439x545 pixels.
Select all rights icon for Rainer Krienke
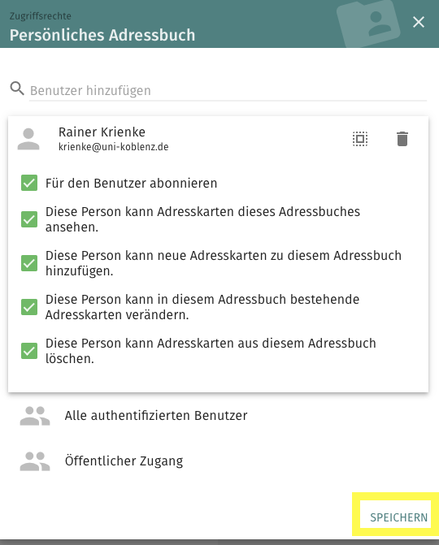point(360,139)
